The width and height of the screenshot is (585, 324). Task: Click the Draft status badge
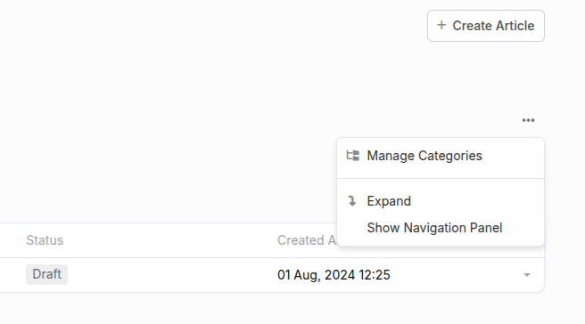point(46,274)
